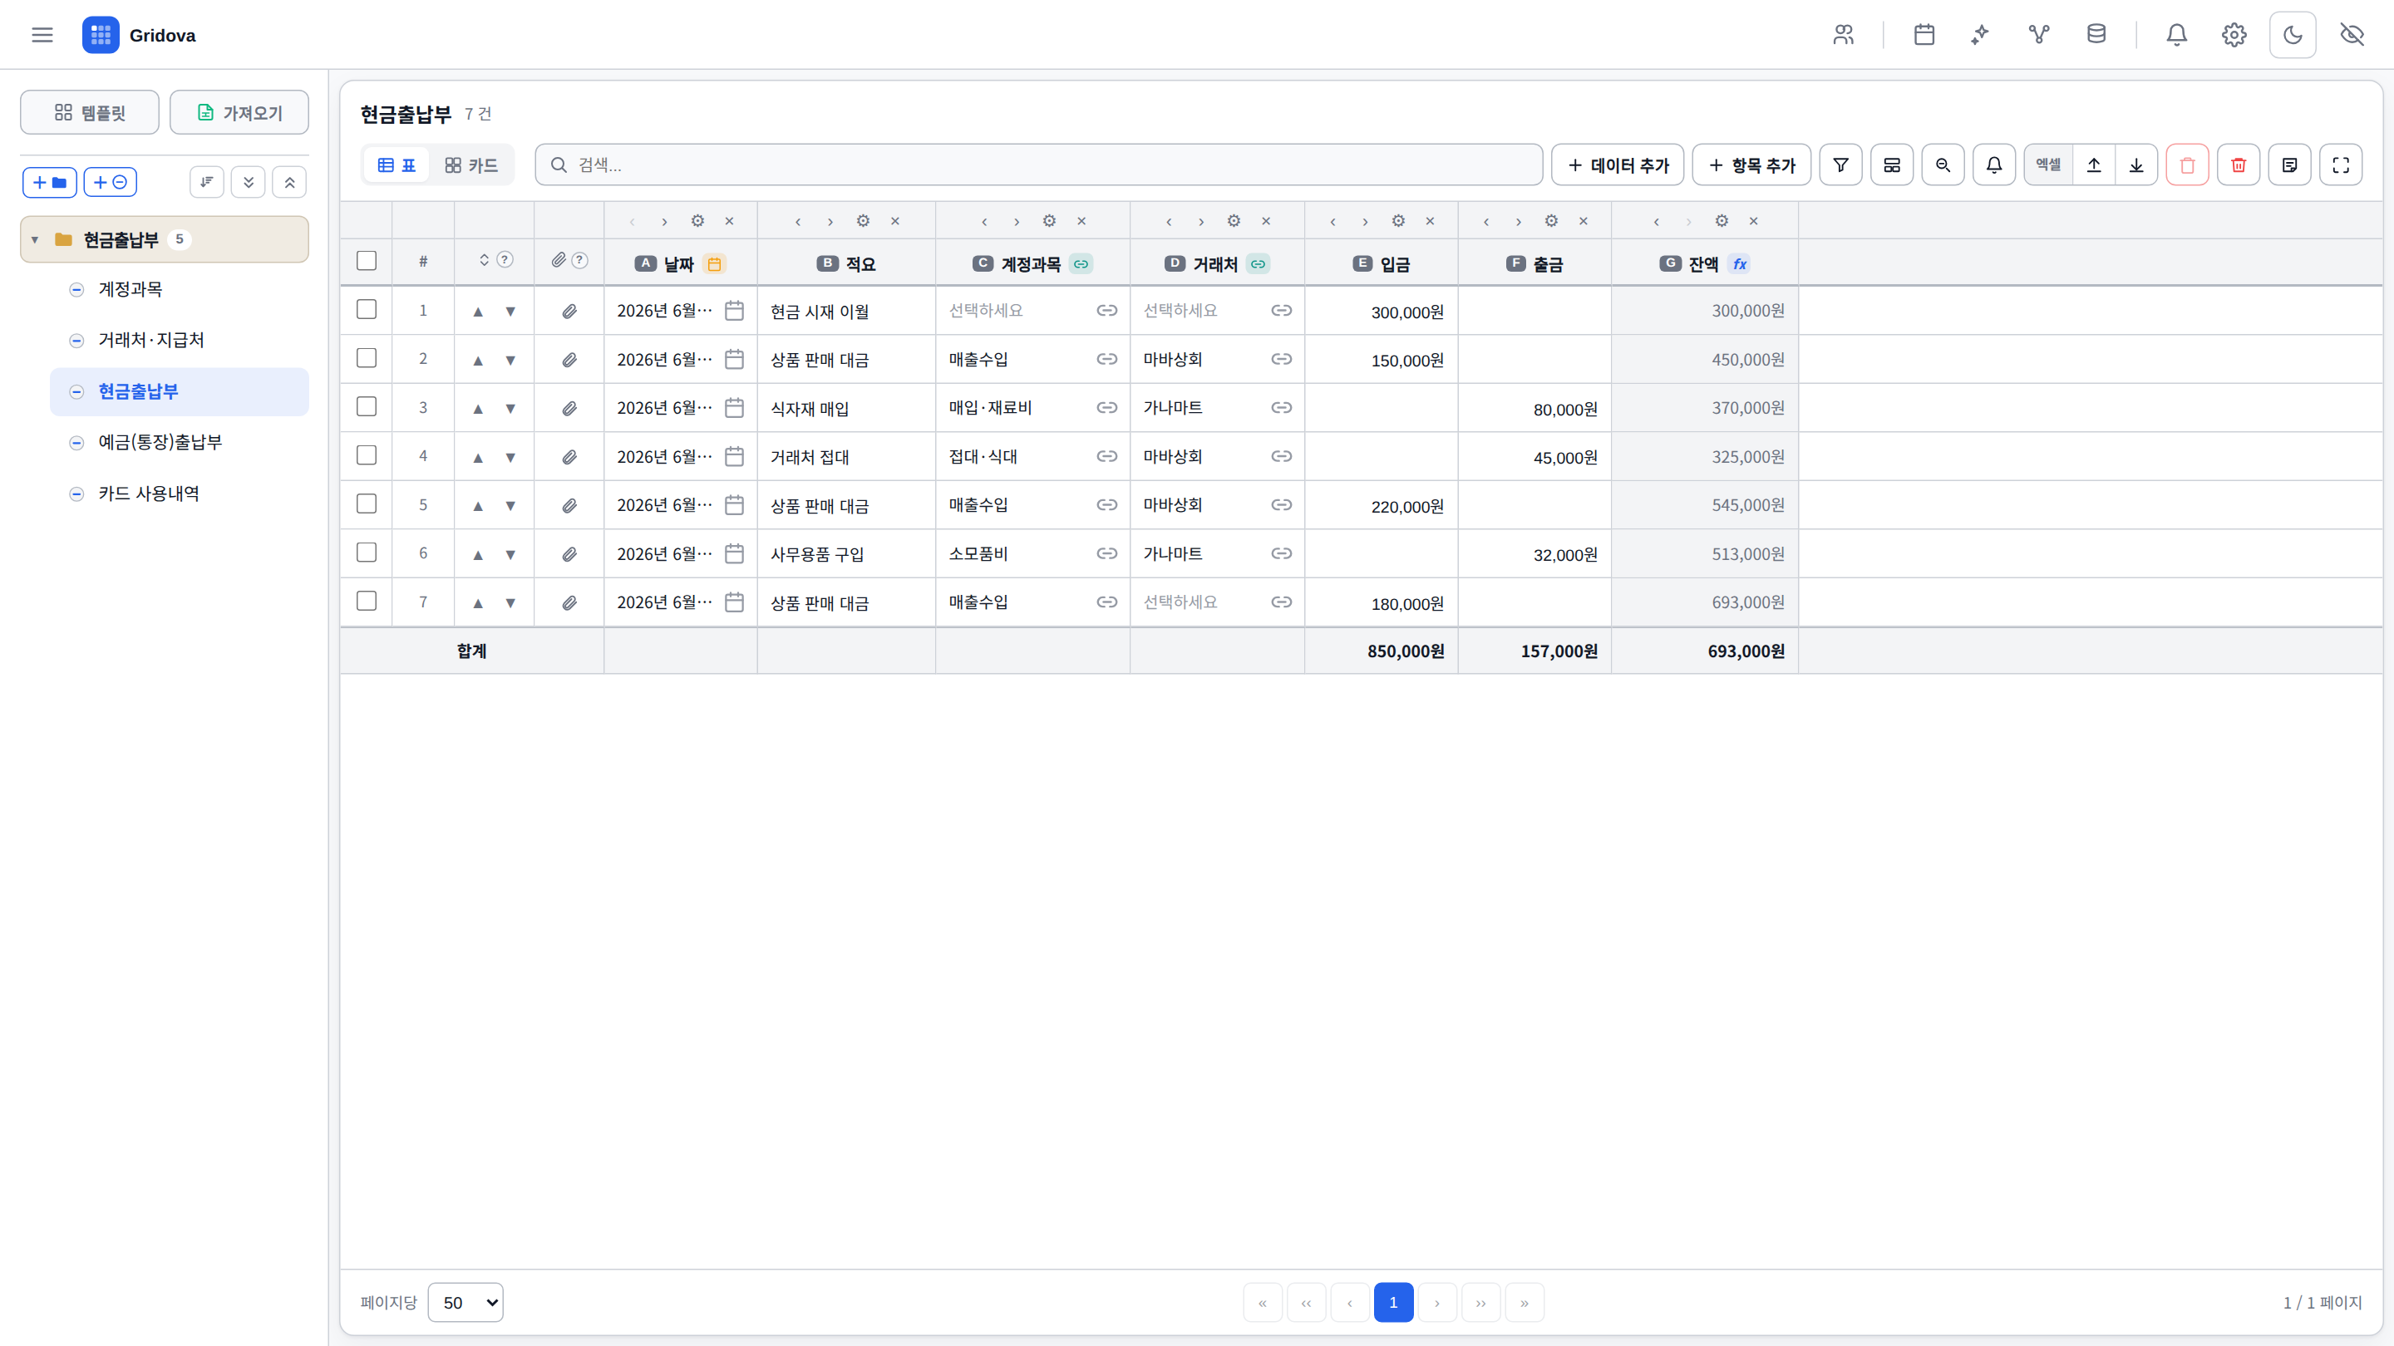Click the filter funnel icon
Image resolution: width=2394 pixels, height=1346 pixels.
pyautogui.click(x=1840, y=165)
